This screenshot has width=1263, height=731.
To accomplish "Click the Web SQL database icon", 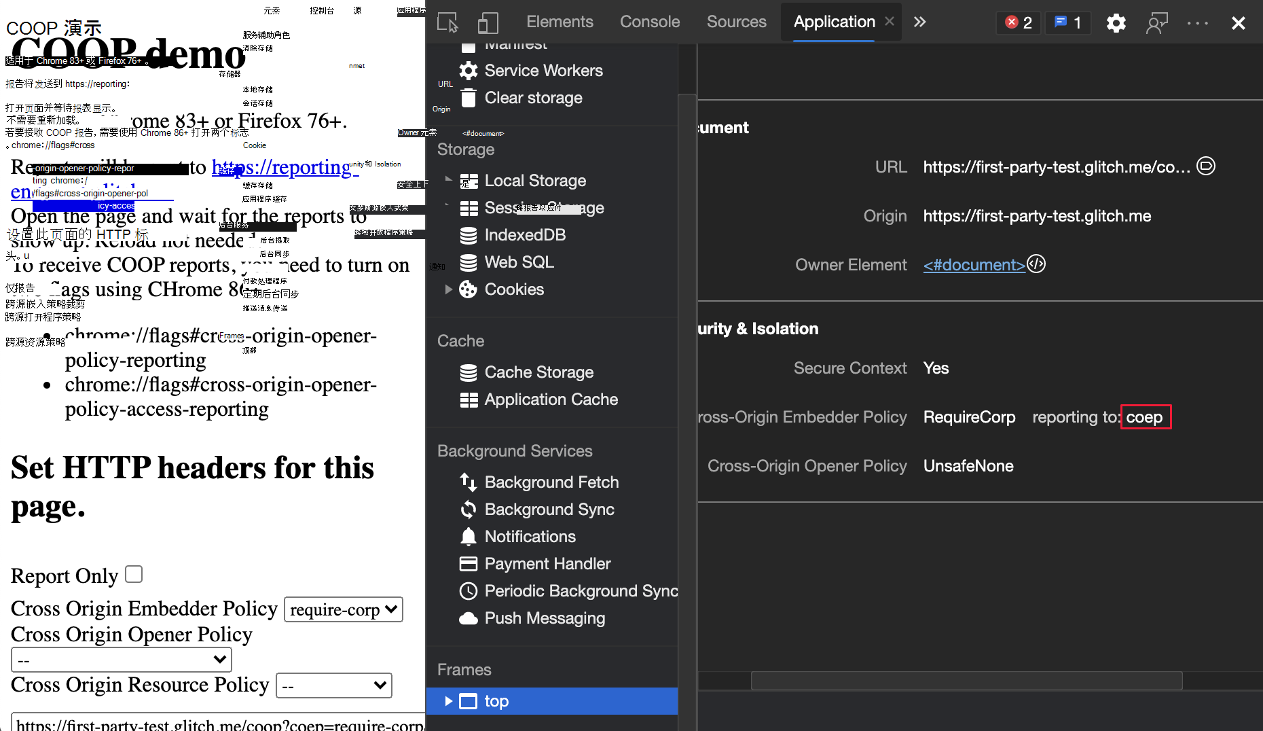I will (x=469, y=262).
